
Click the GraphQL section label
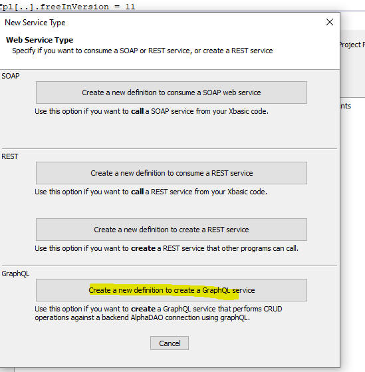(15, 274)
